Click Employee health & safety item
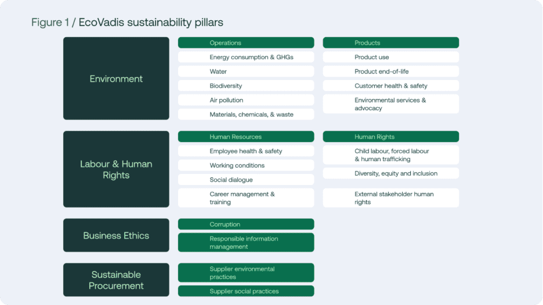Image resolution: width=543 pixels, height=305 pixels. pyautogui.click(x=245, y=151)
